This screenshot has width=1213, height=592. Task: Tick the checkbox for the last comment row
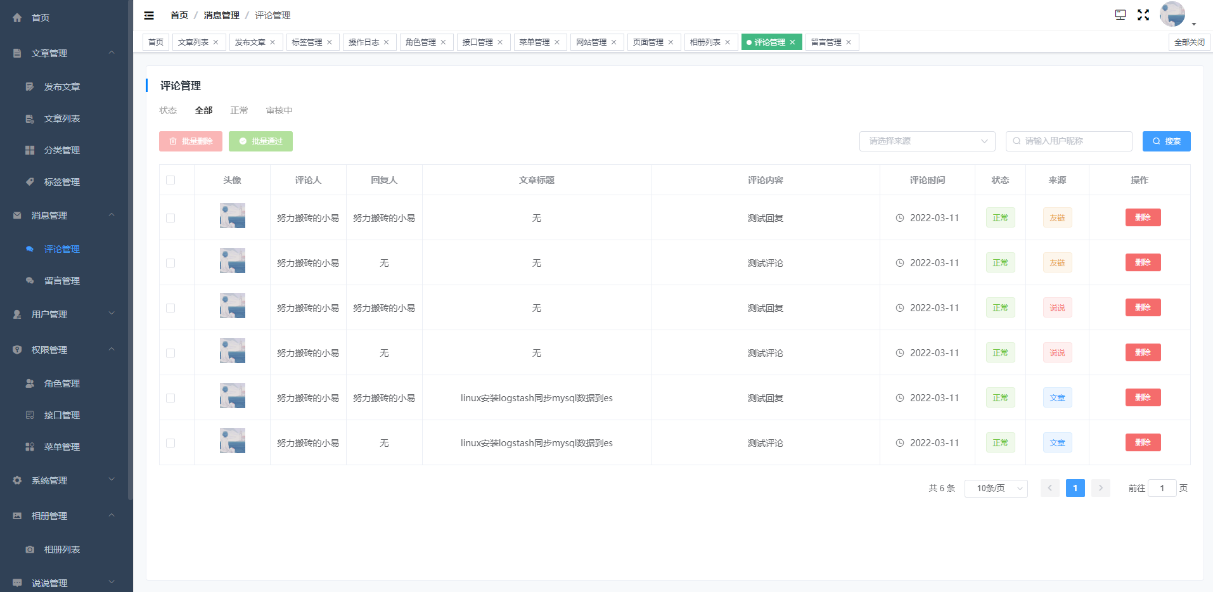coord(170,443)
